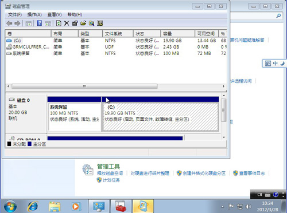Viewport: 287px width, 213px height.
Task: Click the volume list's right scroll arrow
Action: coord(223,86)
